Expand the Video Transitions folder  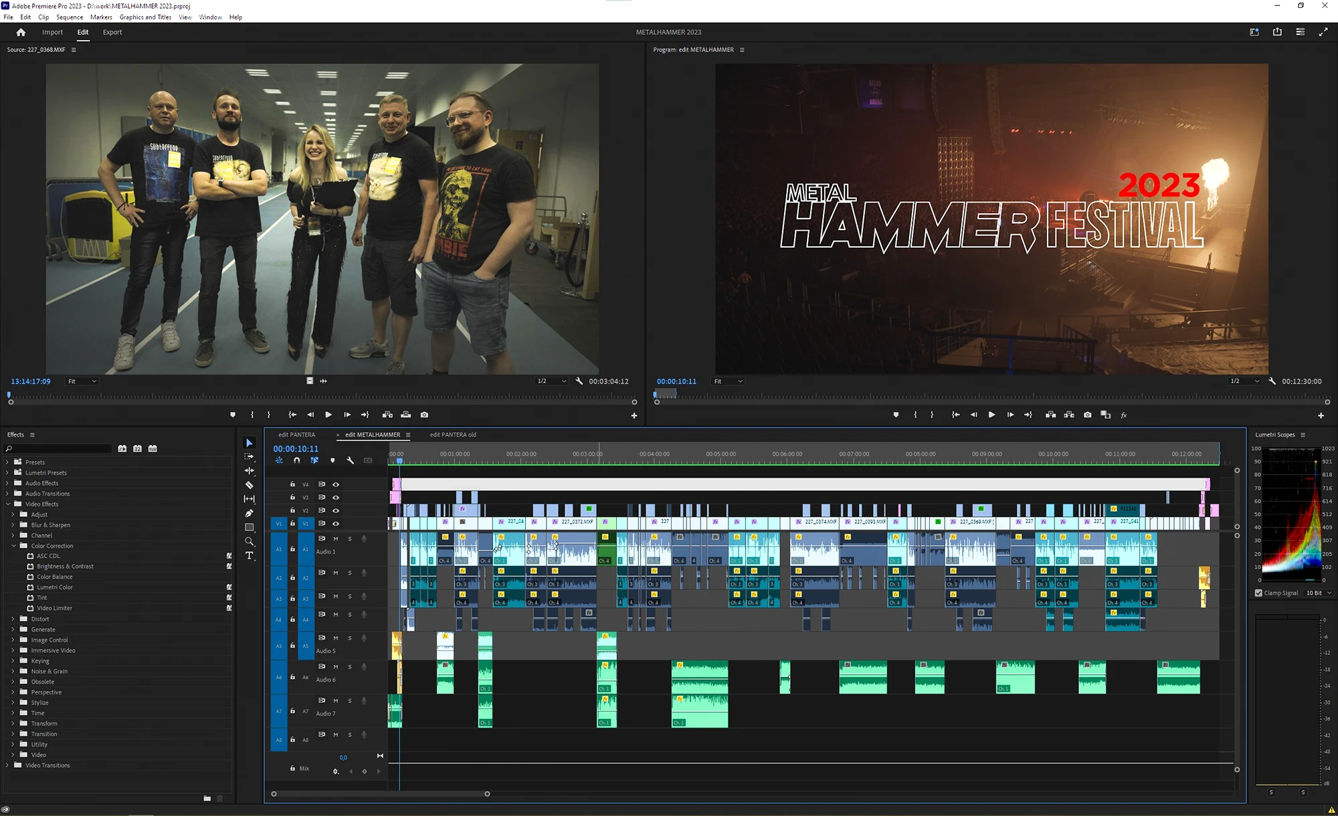pos(7,765)
